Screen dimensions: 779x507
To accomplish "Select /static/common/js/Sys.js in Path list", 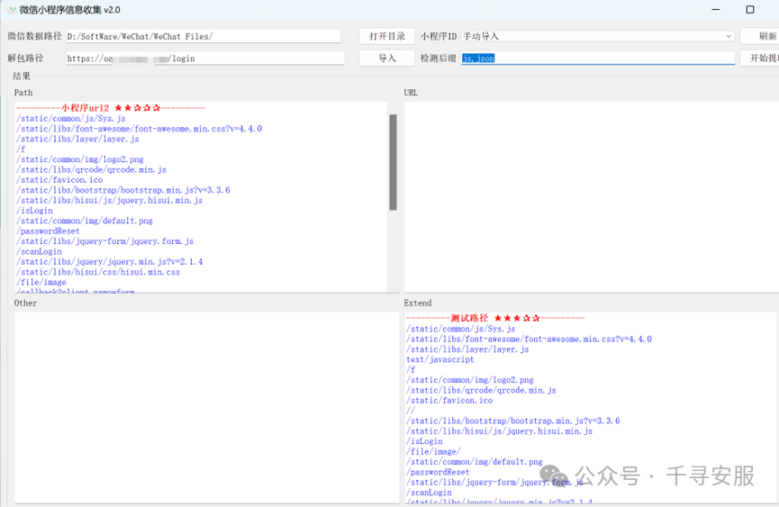I will [x=70, y=118].
